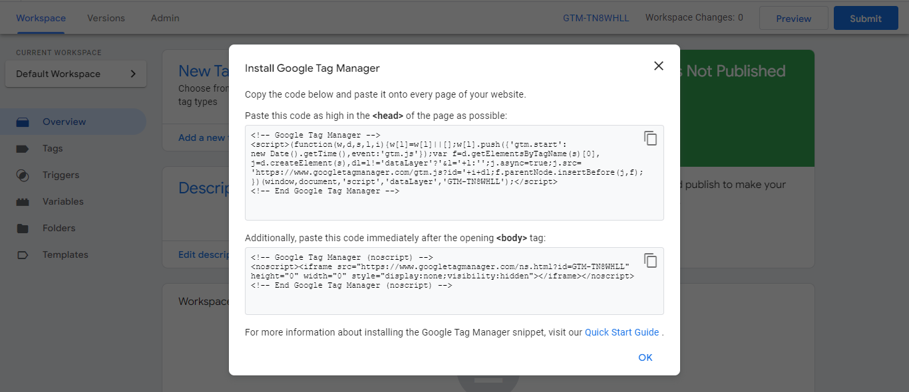Screen dimensions: 909x392
Task: Copy the head snippet code
Action: click(x=651, y=138)
